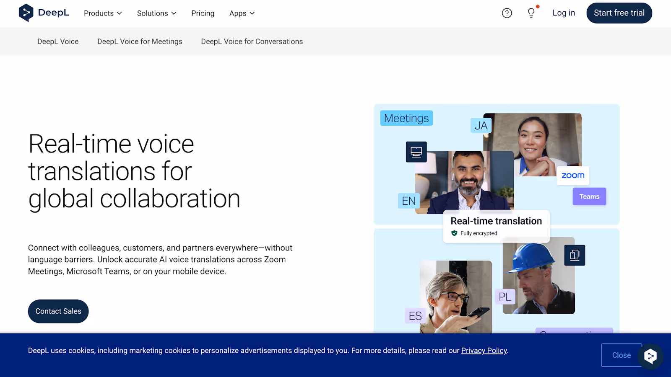Image resolution: width=671 pixels, height=377 pixels.
Task: Switch to DeepL Voice for Meetings tab
Action: (140, 41)
